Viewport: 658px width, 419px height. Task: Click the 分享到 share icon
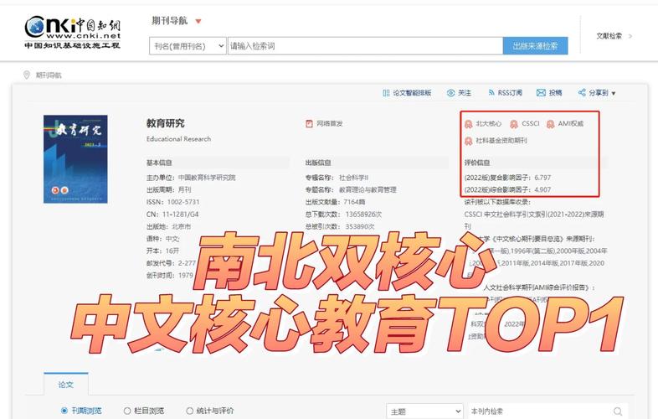pos(582,92)
